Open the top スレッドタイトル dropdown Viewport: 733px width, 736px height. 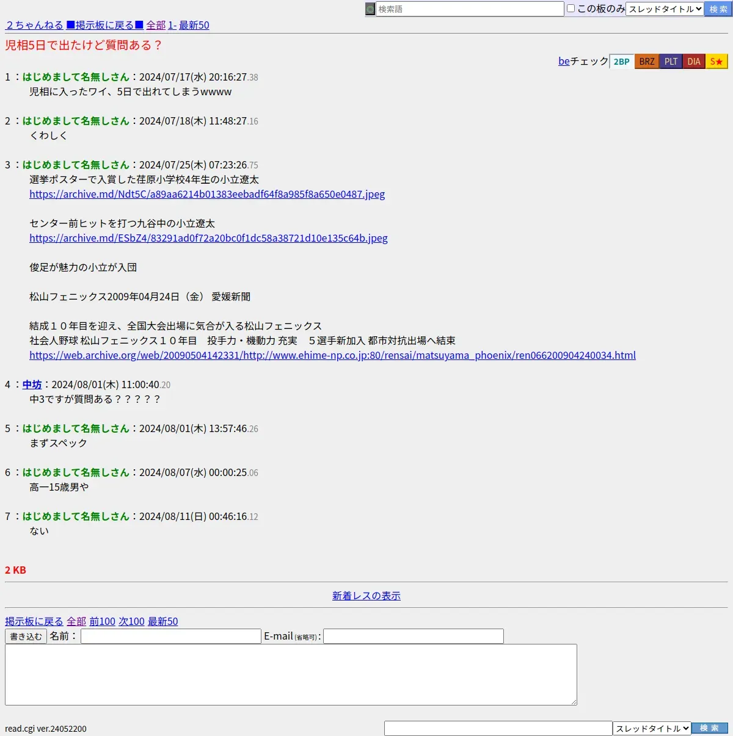(x=665, y=9)
